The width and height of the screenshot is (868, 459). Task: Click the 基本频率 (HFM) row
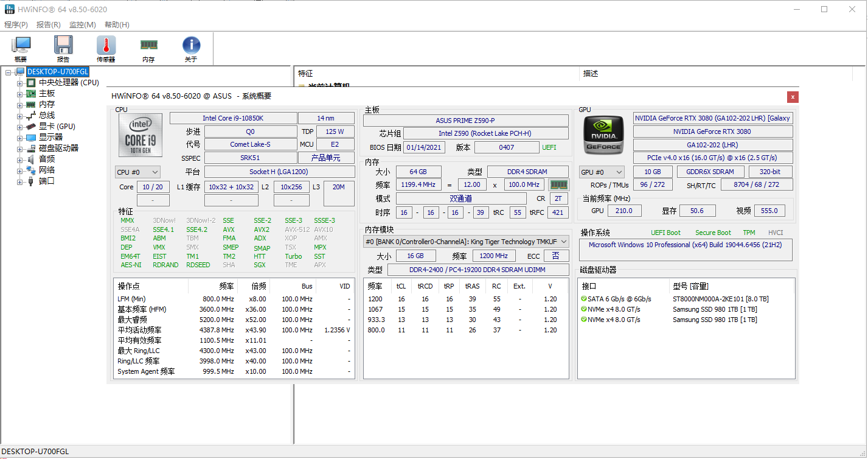click(234, 309)
